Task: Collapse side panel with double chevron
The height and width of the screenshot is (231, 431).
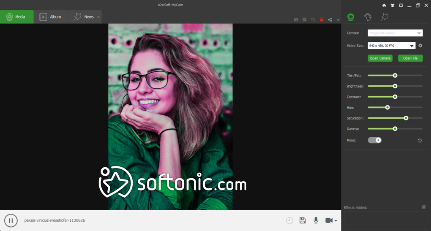Action: (338, 20)
